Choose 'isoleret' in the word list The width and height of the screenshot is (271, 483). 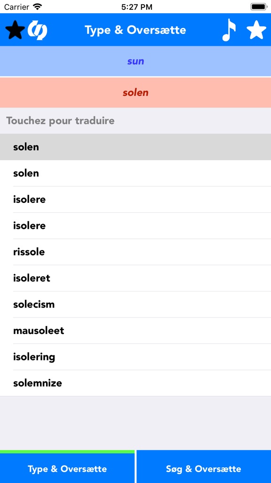135,278
